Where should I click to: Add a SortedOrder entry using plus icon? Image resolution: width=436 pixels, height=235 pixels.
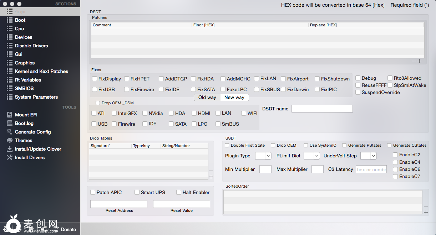click(x=426, y=212)
